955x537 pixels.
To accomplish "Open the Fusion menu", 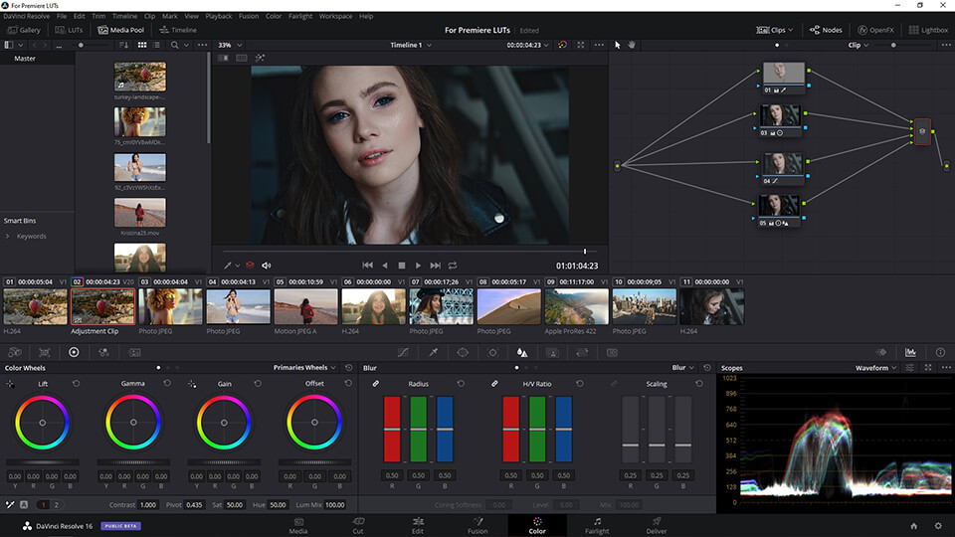I will point(248,17).
